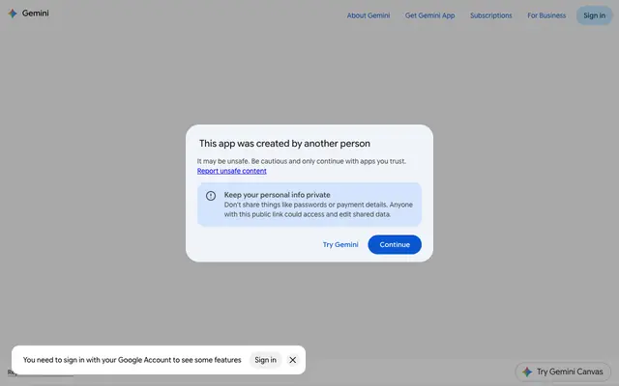This screenshot has width=619, height=386.
Task: Click Sign in on the bottom notification
Action: coord(265,360)
